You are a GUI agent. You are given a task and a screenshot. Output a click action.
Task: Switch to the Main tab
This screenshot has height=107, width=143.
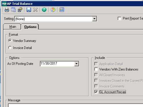(x=13, y=27)
